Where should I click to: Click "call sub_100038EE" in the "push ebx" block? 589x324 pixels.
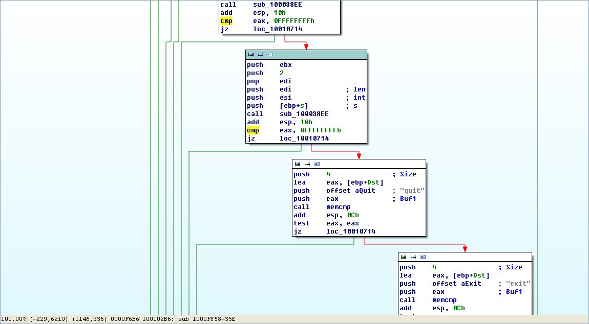click(288, 114)
